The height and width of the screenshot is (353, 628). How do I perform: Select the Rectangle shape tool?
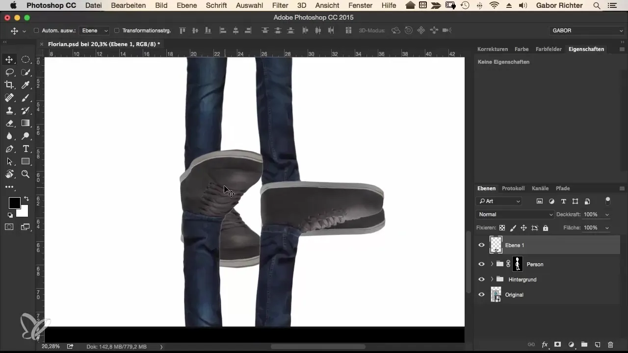tap(26, 162)
